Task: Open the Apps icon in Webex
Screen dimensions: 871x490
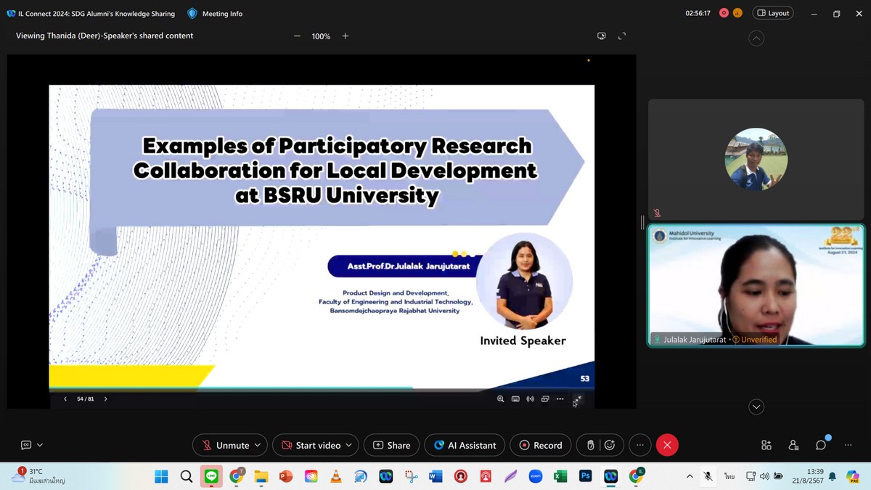Action: (x=766, y=445)
